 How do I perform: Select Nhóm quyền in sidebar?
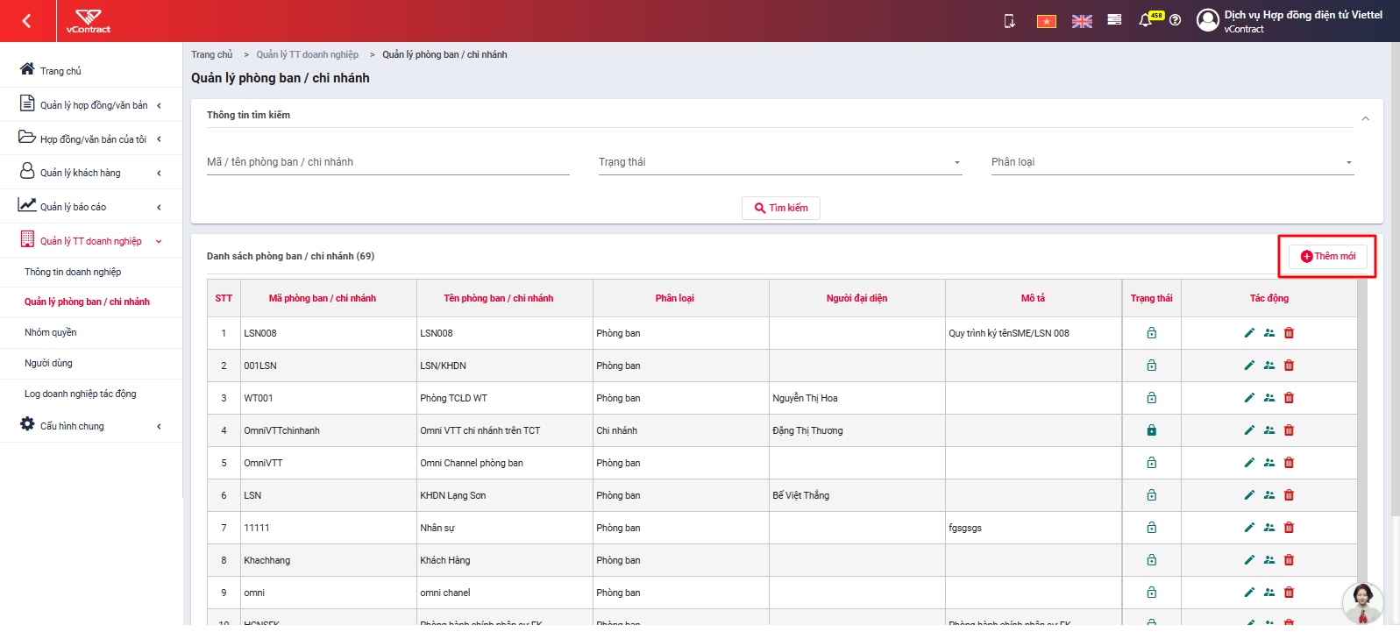(51, 333)
